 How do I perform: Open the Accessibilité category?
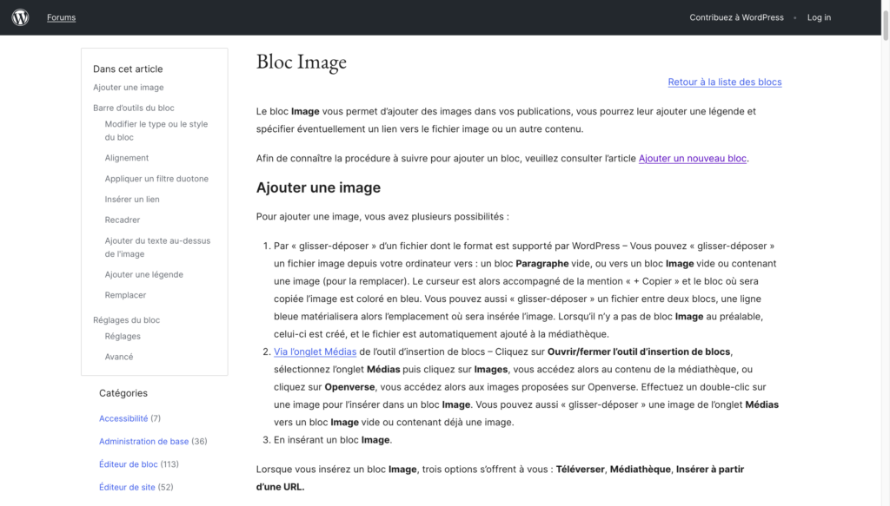point(123,418)
